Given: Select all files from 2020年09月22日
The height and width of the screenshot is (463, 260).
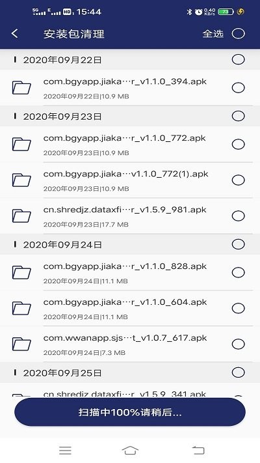Looking at the screenshot, I should pos(238,60).
